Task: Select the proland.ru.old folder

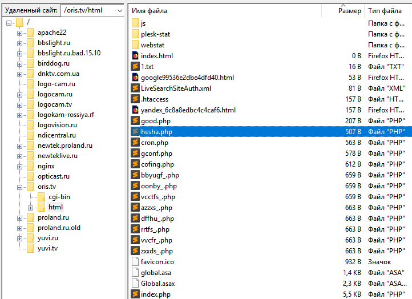Action: click(58, 228)
